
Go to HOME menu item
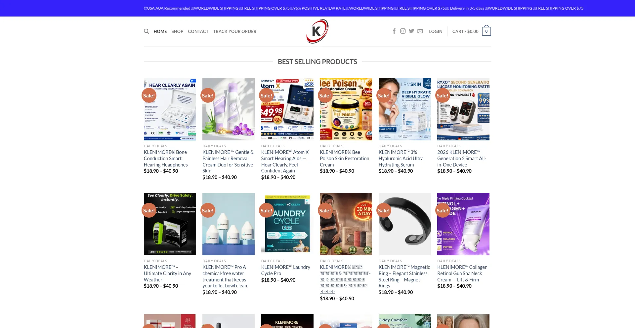pyautogui.click(x=160, y=31)
